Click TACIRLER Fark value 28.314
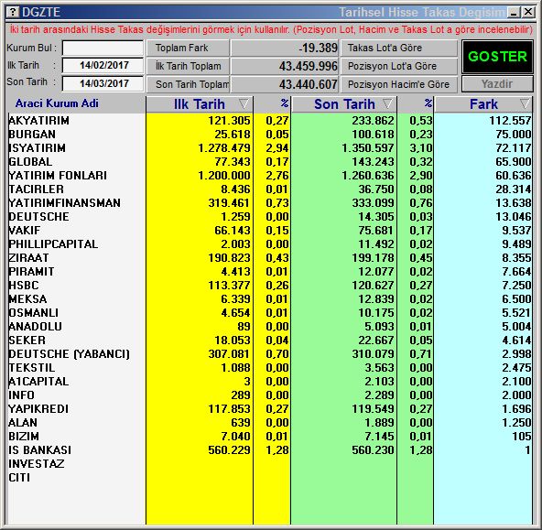The width and height of the screenshot is (542, 530). pyautogui.click(x=514, y=189)
